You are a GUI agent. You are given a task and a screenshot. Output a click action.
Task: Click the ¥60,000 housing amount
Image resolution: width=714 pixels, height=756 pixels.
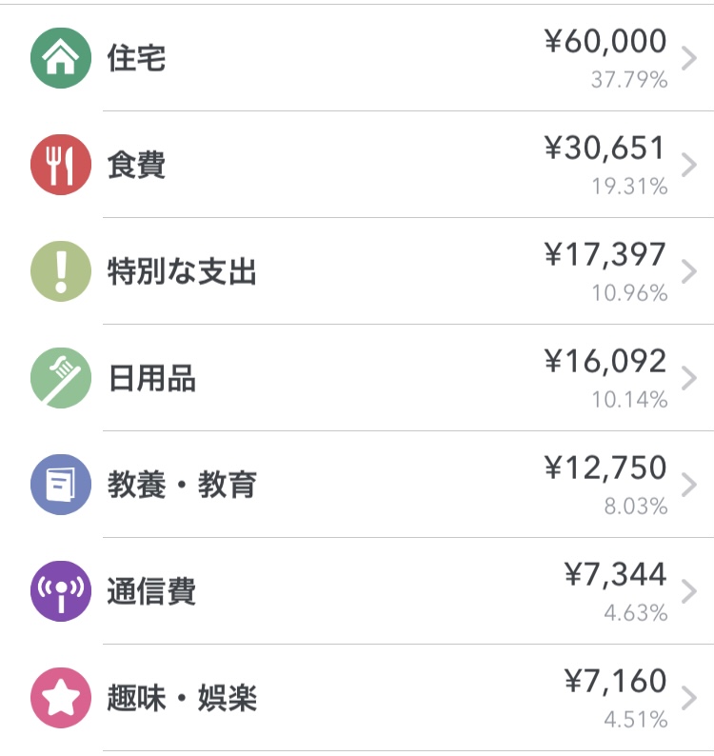click(x=605, y=42)
